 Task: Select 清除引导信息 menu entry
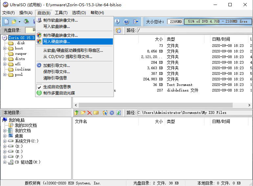(74, 78)
